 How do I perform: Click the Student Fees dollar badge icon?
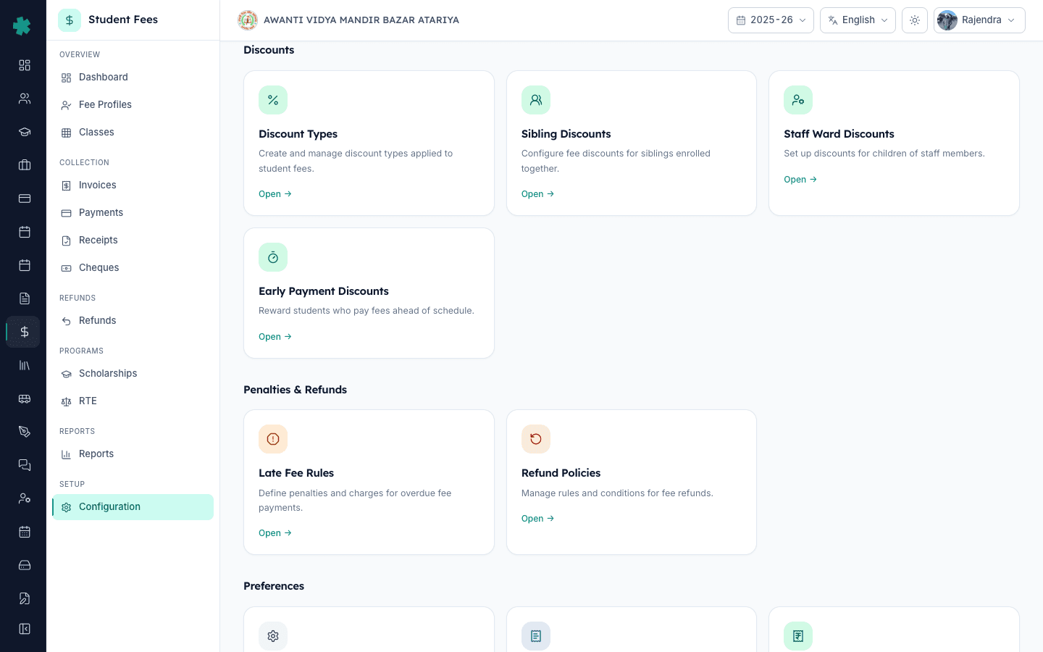(x=70, y=20)
